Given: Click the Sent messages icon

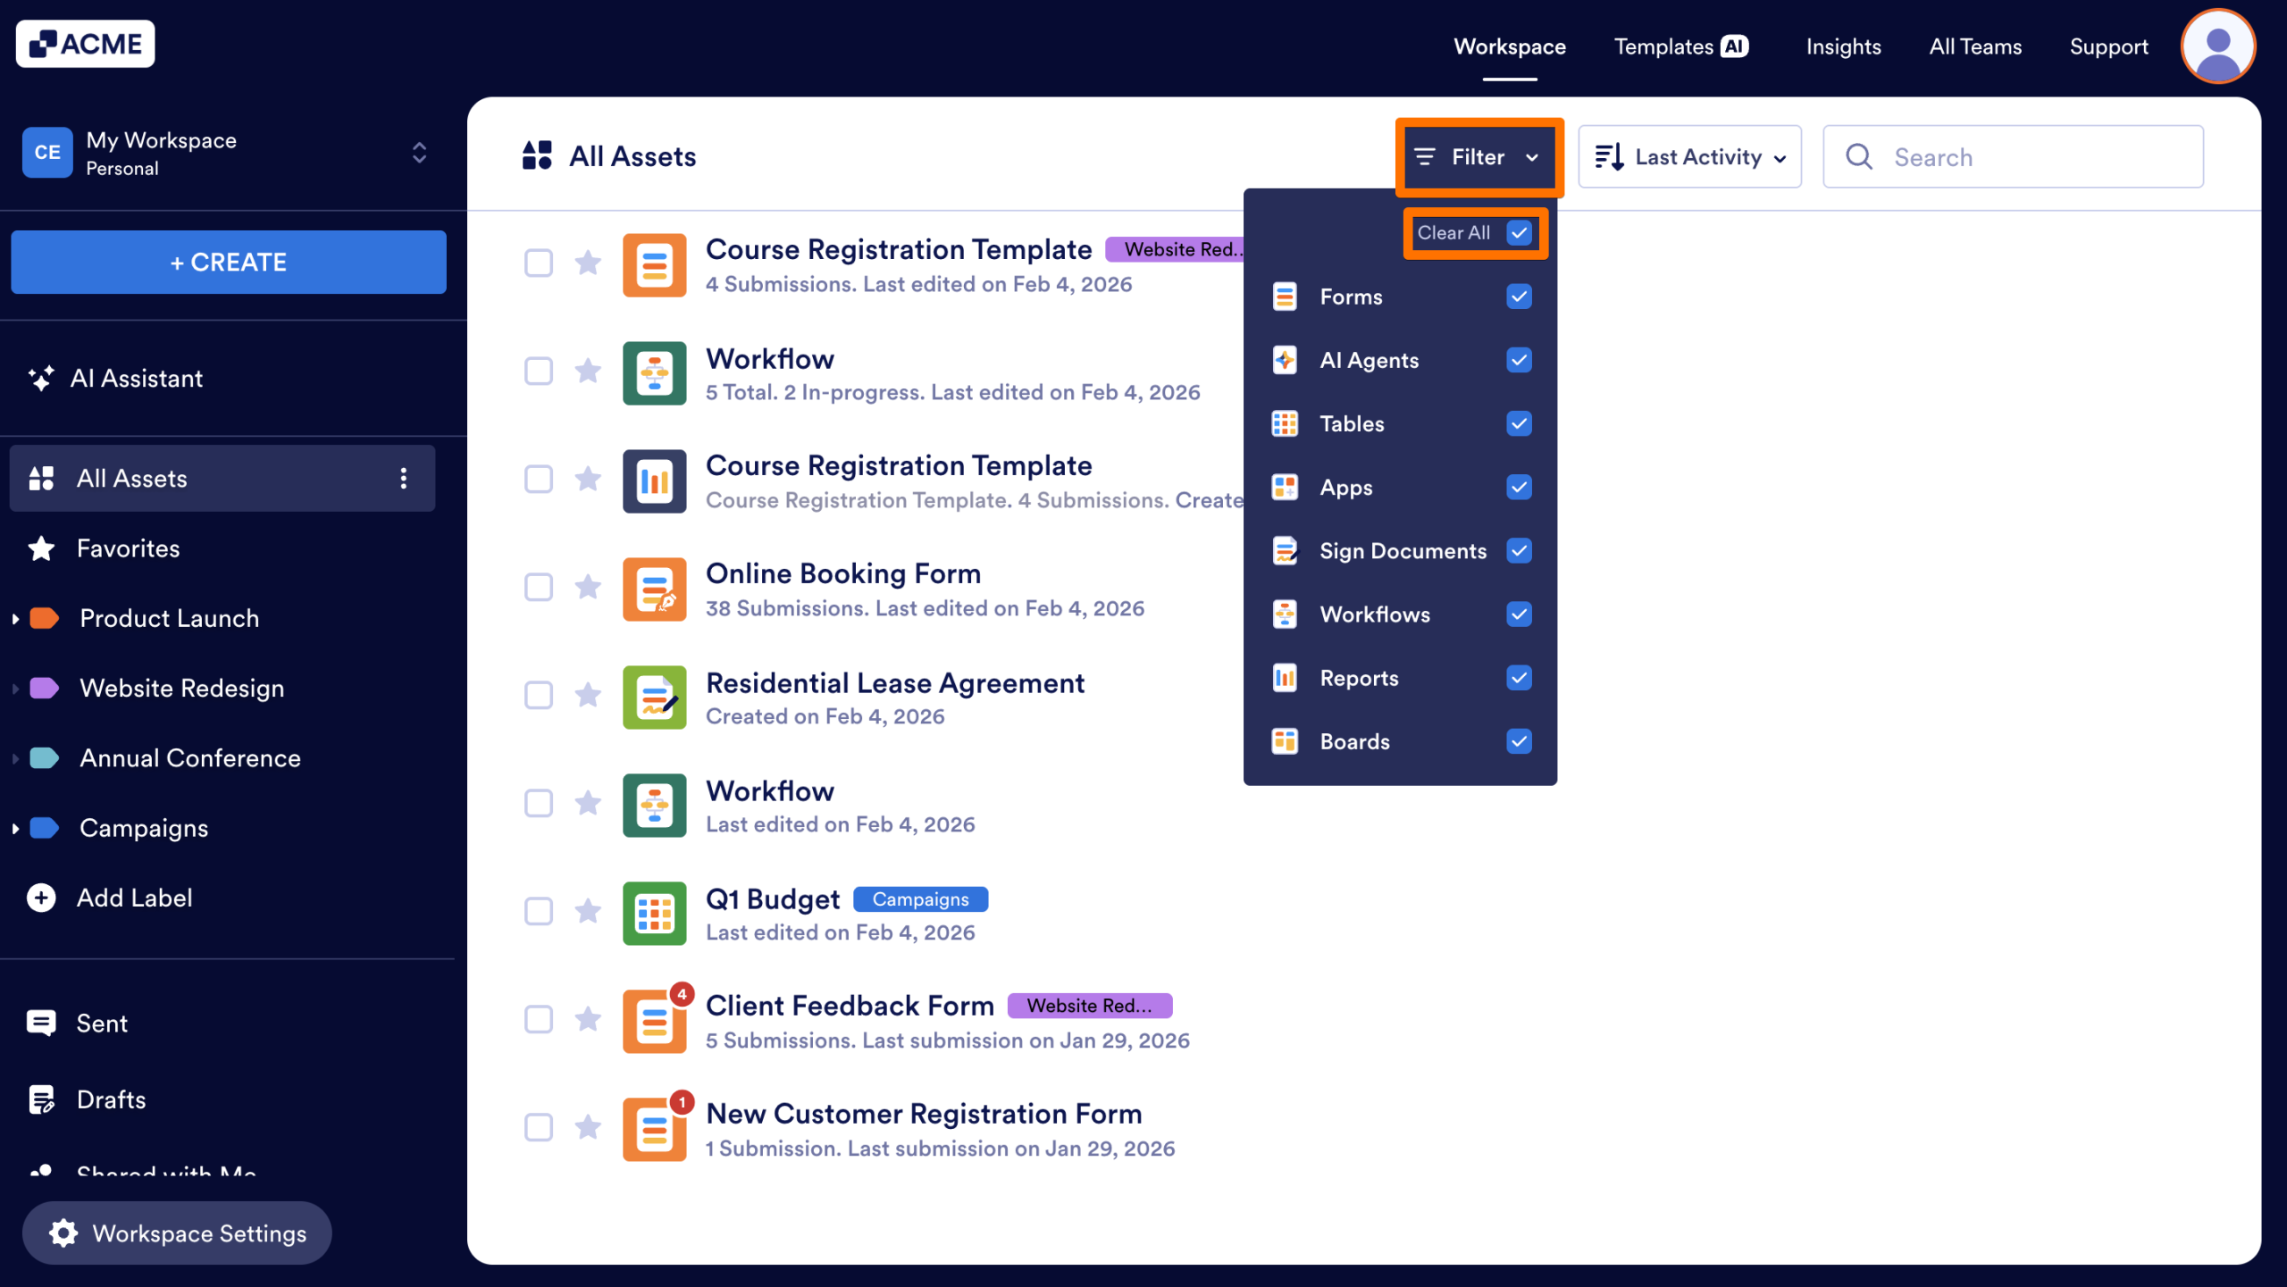Looking at the screenshot, I should [x=41, y=1022].
